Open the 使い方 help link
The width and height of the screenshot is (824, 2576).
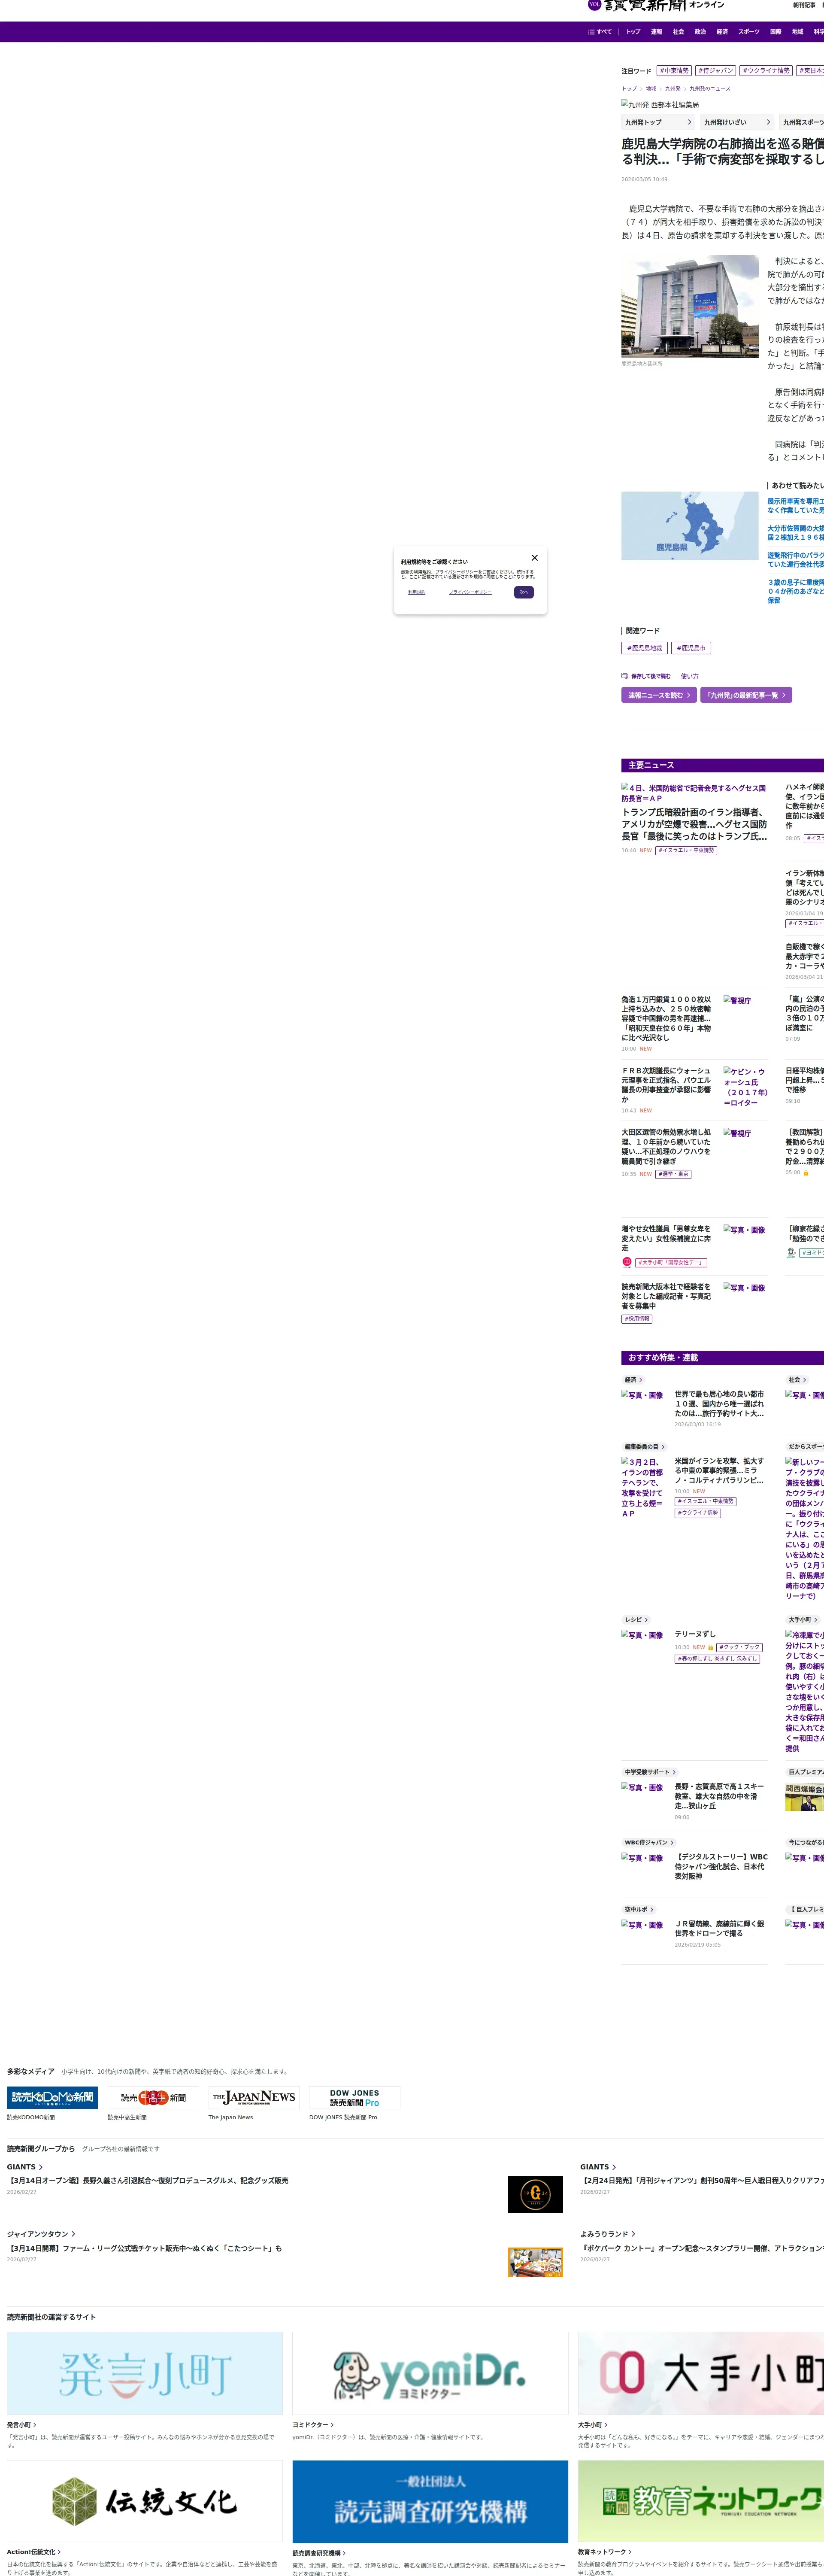(x=690, y=677)
